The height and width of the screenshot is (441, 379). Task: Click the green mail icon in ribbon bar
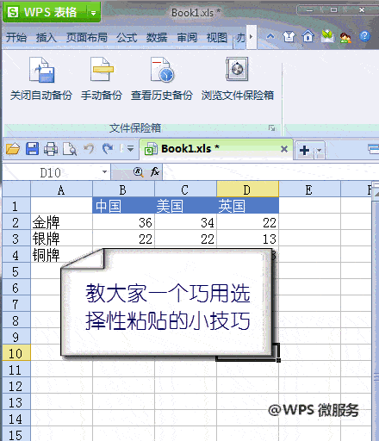pos(327,36)
